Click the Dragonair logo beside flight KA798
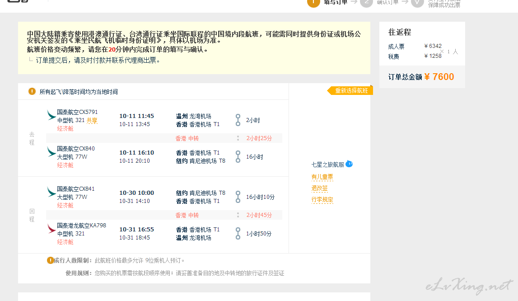This screenshot has height=301, width=518. click(x=51, y=229)
